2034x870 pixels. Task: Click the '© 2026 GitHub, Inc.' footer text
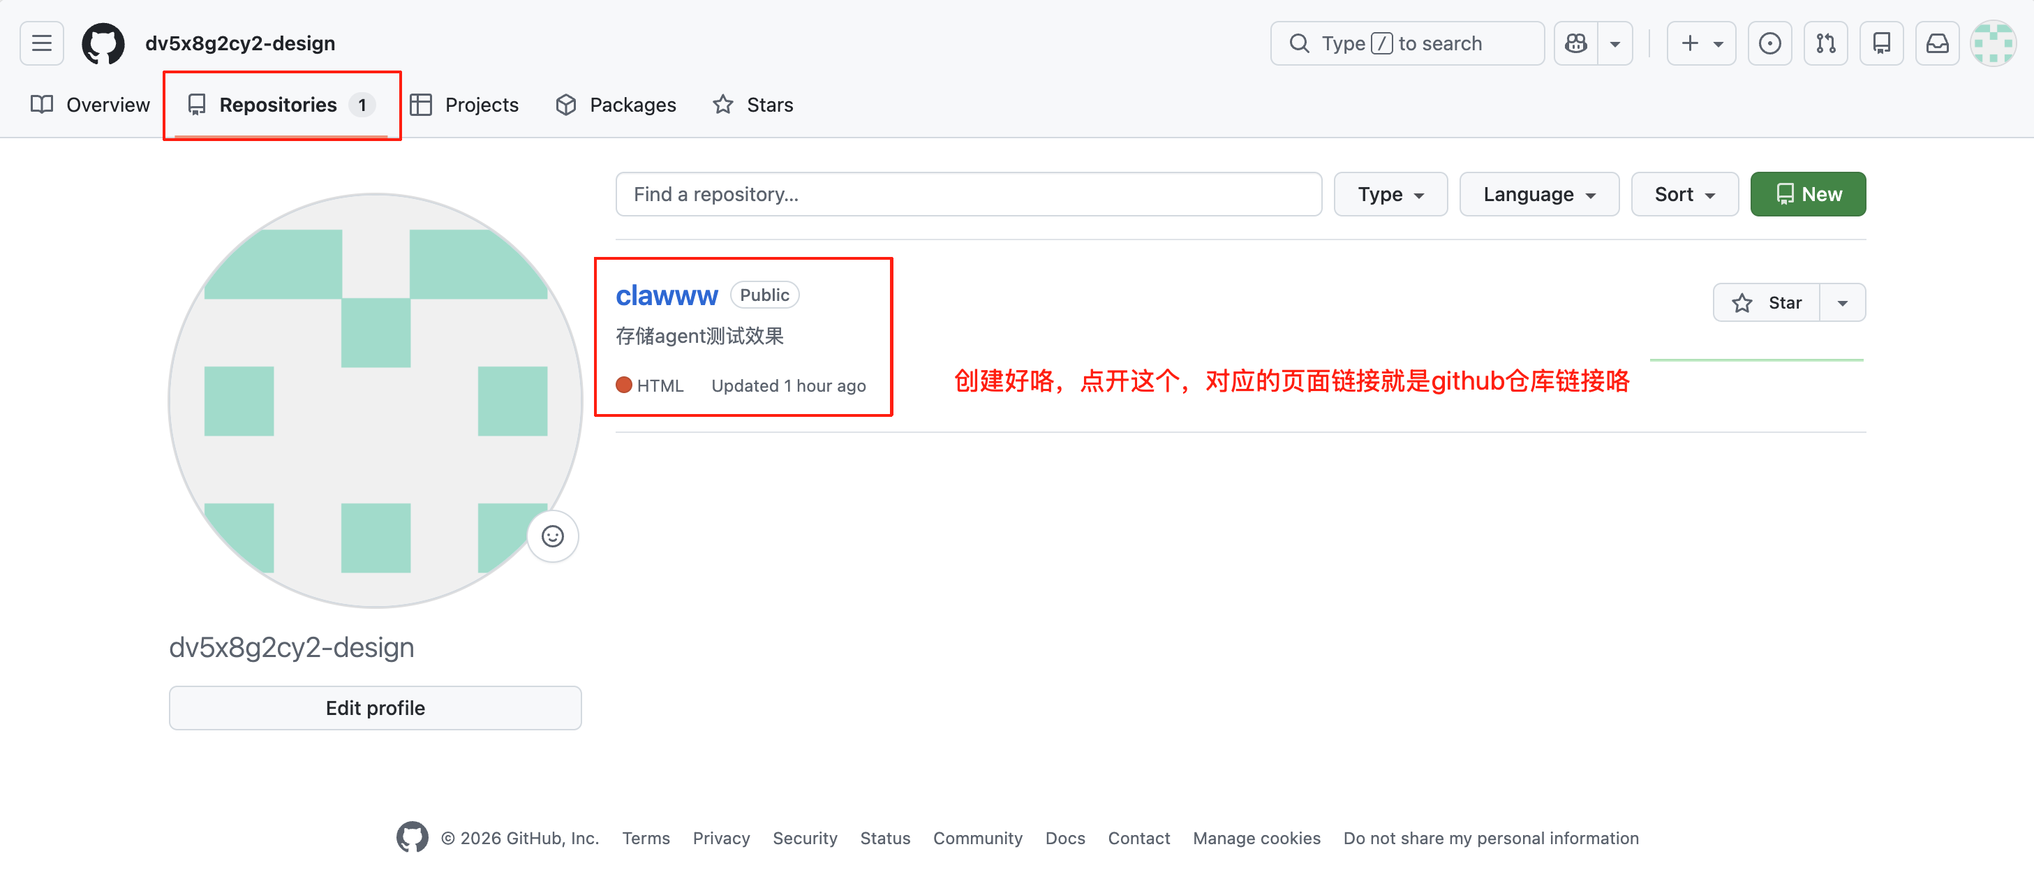519,839
